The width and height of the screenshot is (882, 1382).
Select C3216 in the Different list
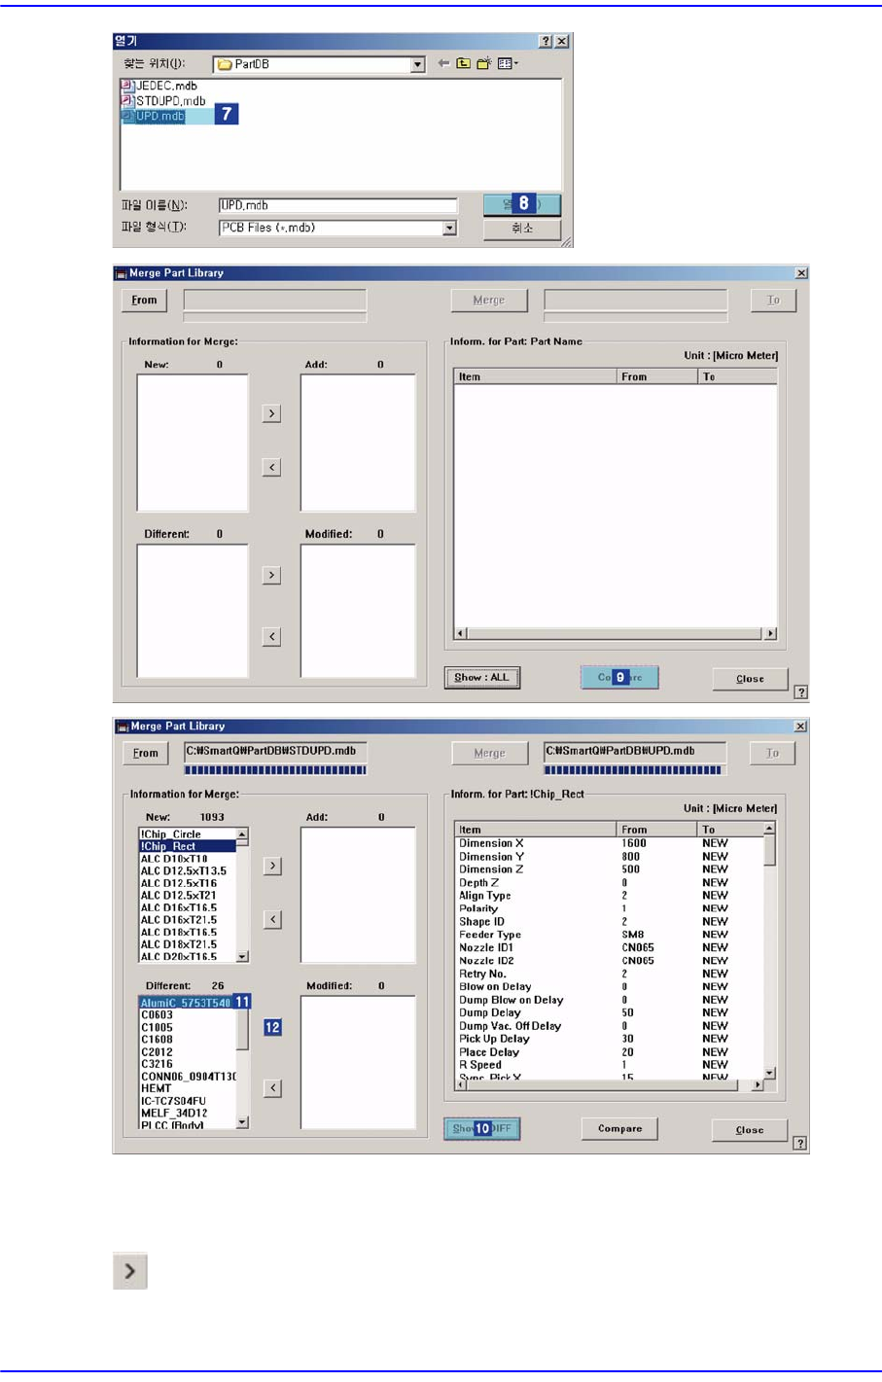158,1064
